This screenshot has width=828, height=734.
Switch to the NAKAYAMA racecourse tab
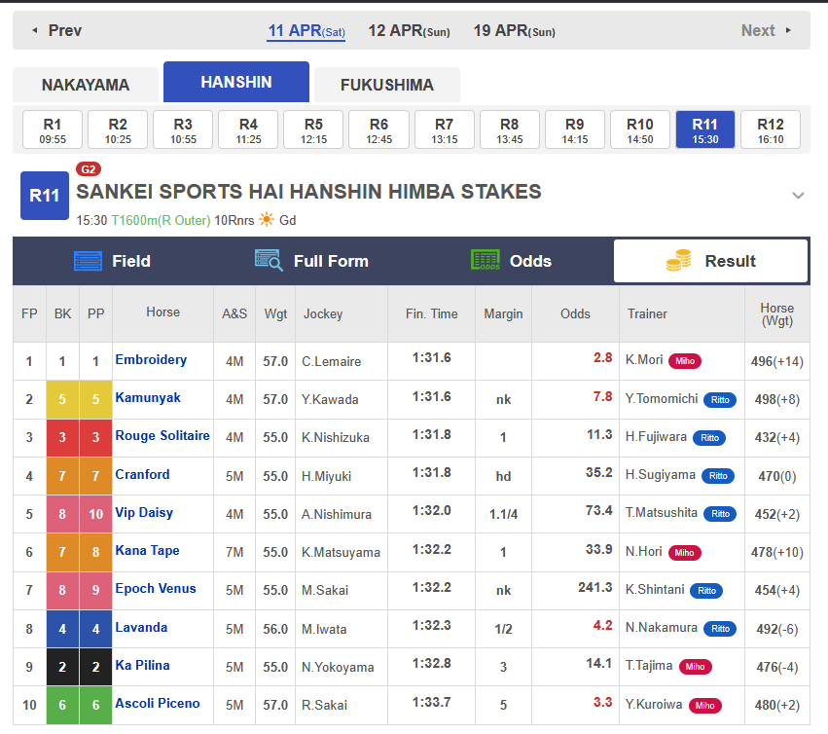[x=86, y=85]
